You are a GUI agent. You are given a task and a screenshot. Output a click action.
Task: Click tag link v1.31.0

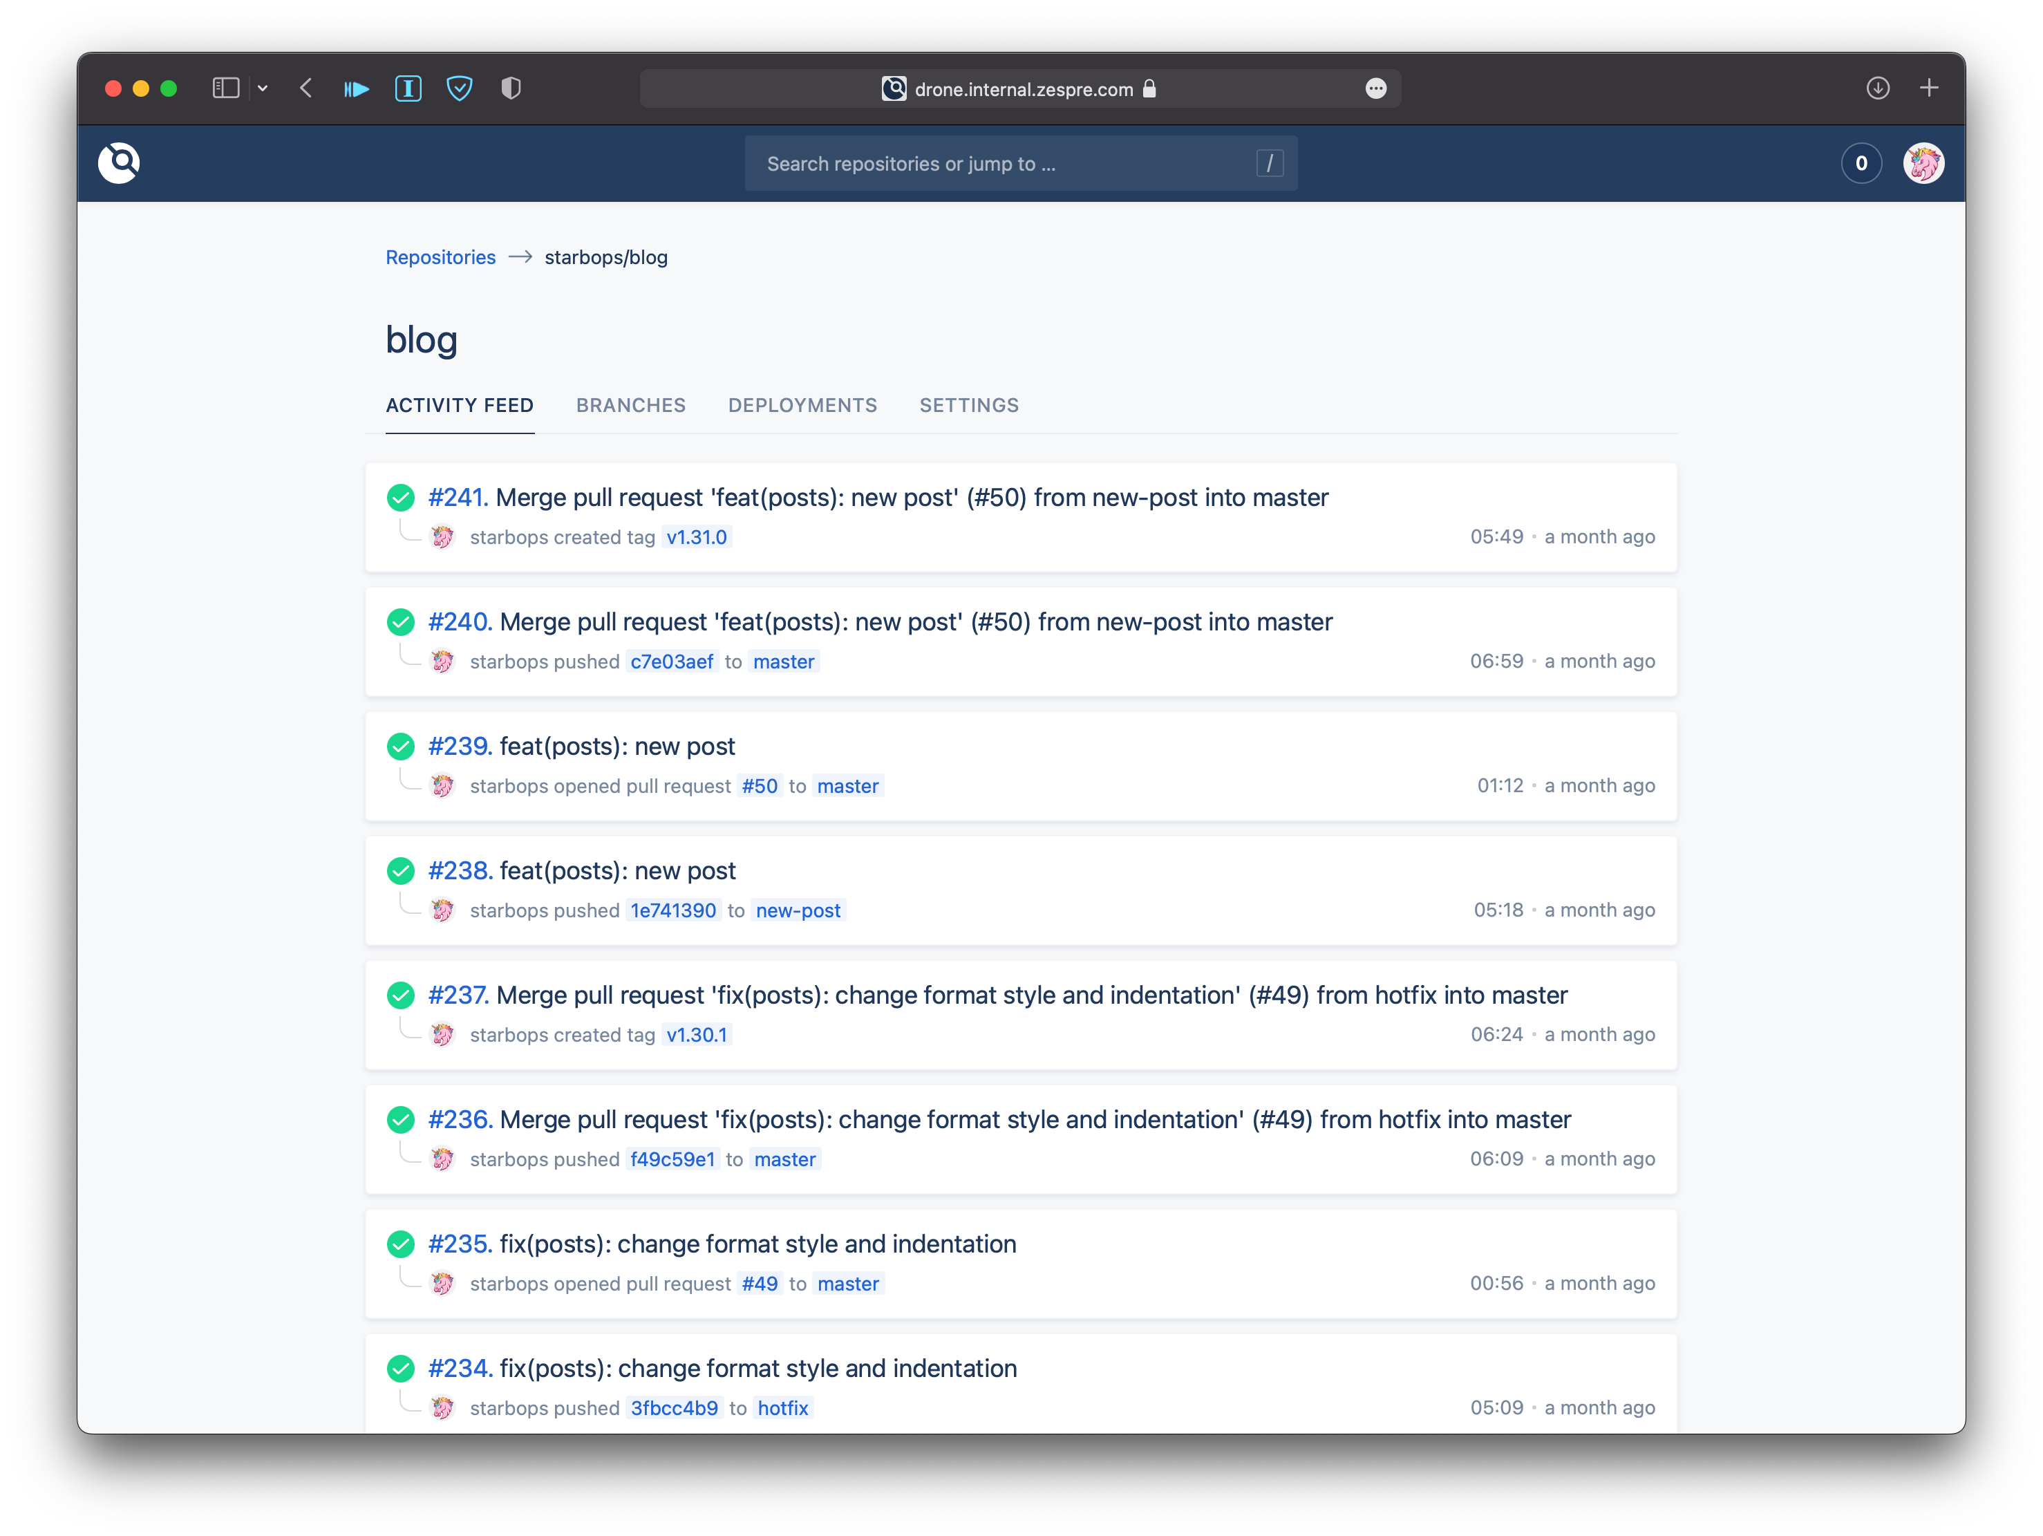(698, 536)
